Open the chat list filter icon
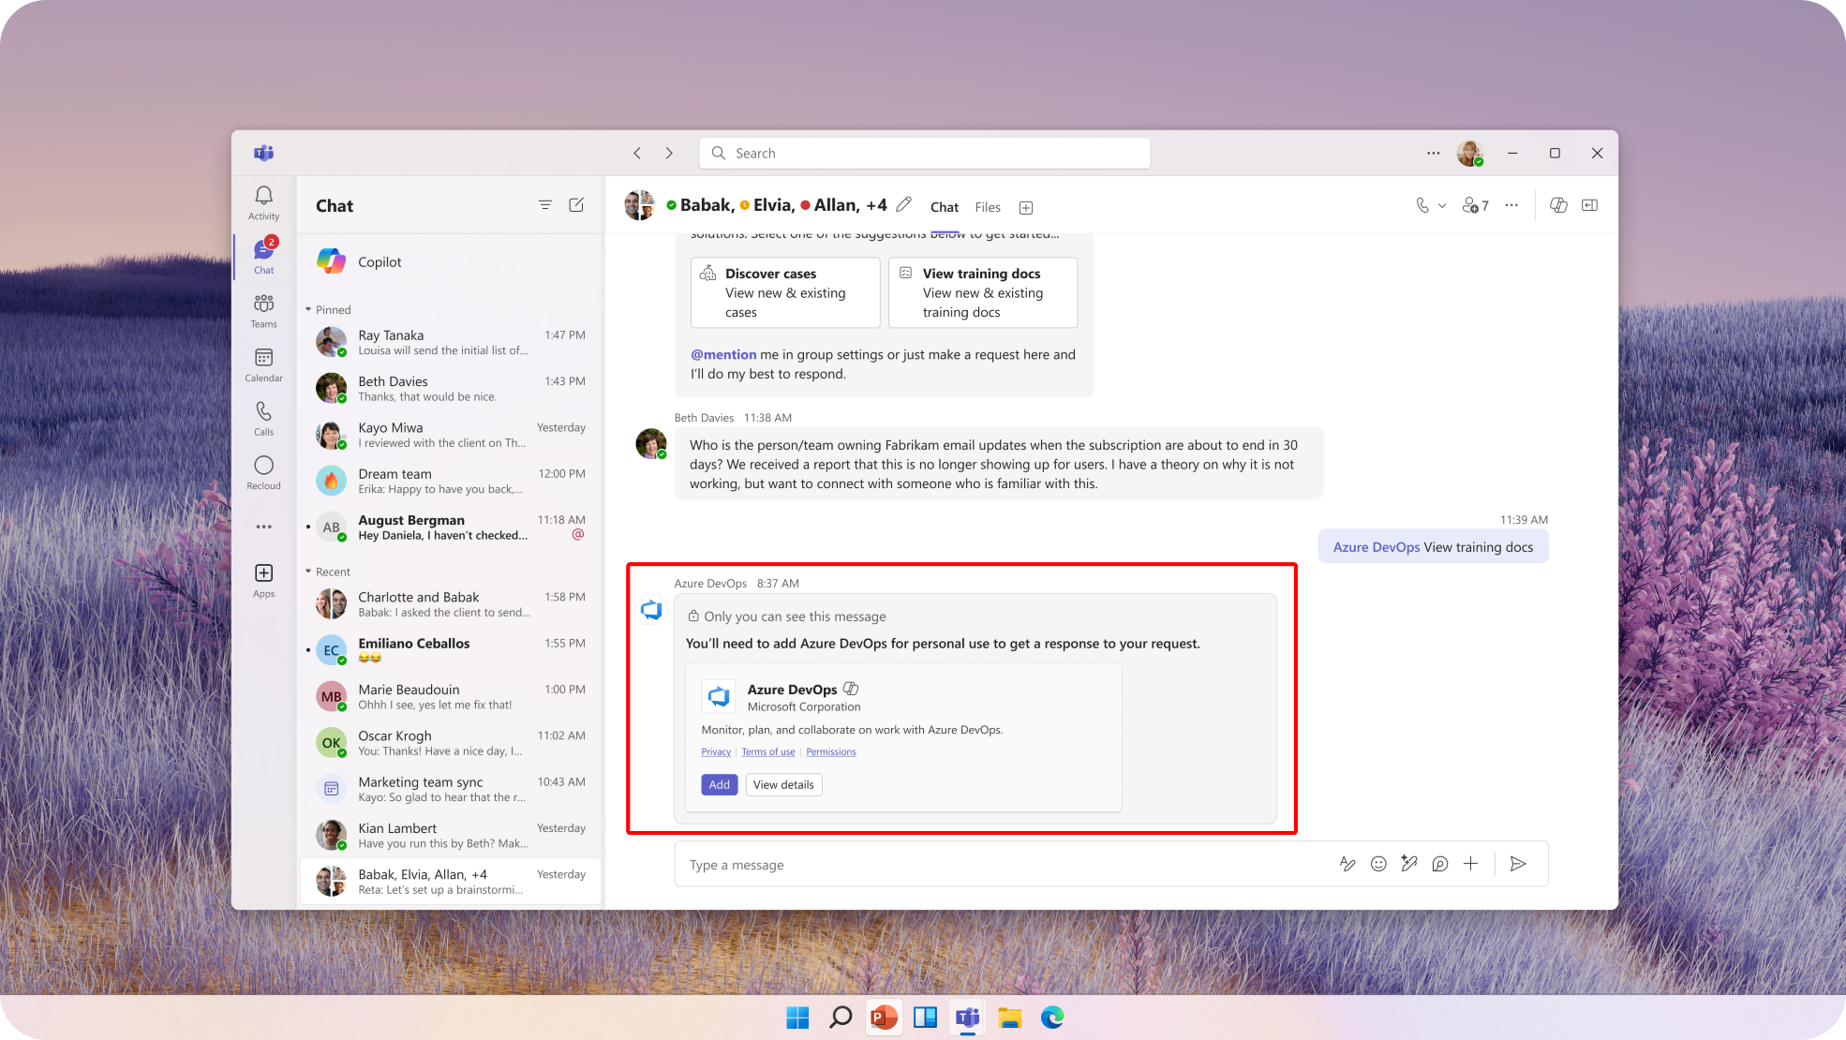The width and height of the screenshot is (1846, 1040). pyautogui.click(x=544, y=205)
